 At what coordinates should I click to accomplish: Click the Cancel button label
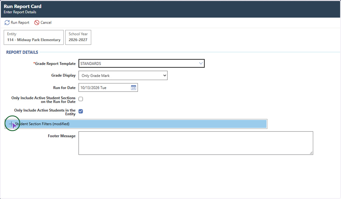(x=46, y=22)
